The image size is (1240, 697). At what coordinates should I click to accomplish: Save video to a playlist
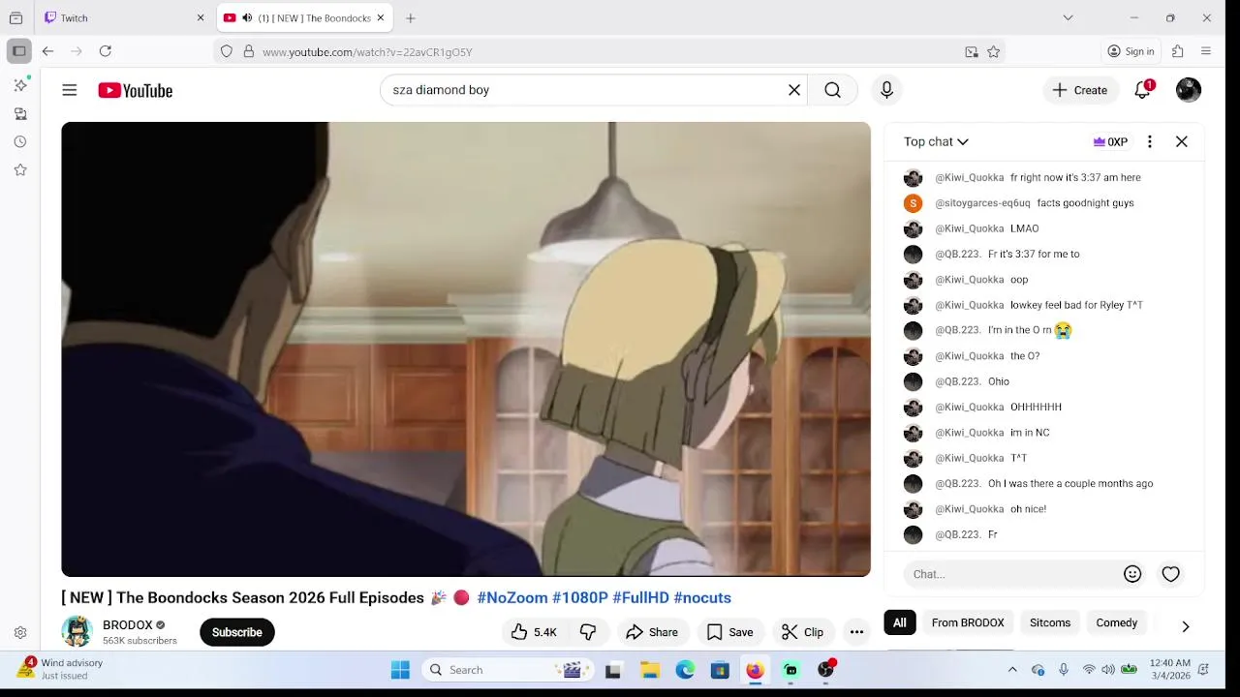(729, 632)
